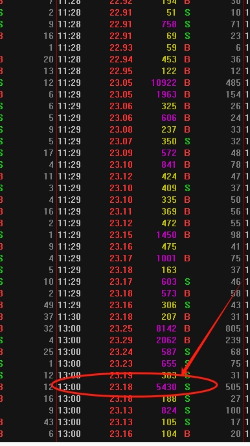Click the trade count 100

click(233, 410)
